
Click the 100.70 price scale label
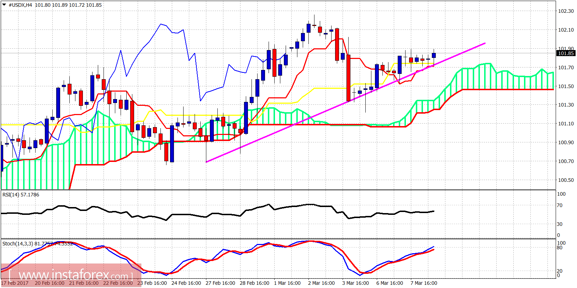[566, 161]
